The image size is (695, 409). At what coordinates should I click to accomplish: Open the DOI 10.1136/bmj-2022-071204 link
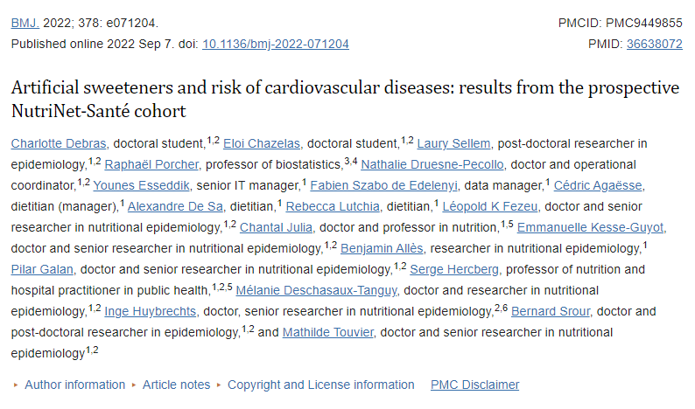(276, 44)
